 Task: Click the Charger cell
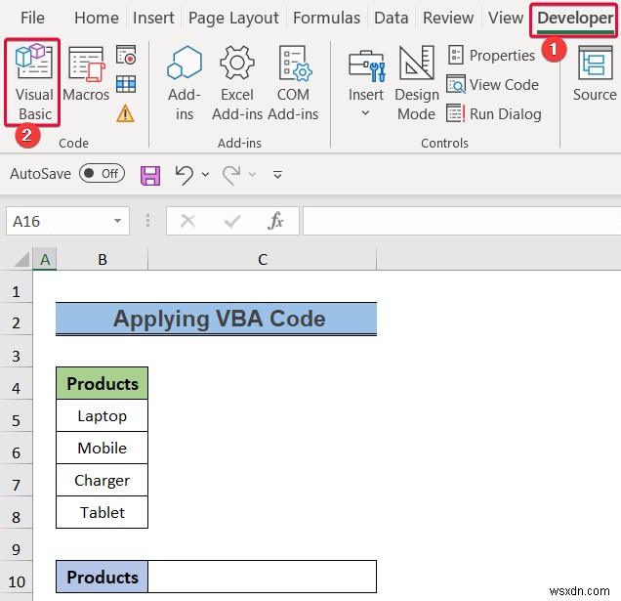103,480
